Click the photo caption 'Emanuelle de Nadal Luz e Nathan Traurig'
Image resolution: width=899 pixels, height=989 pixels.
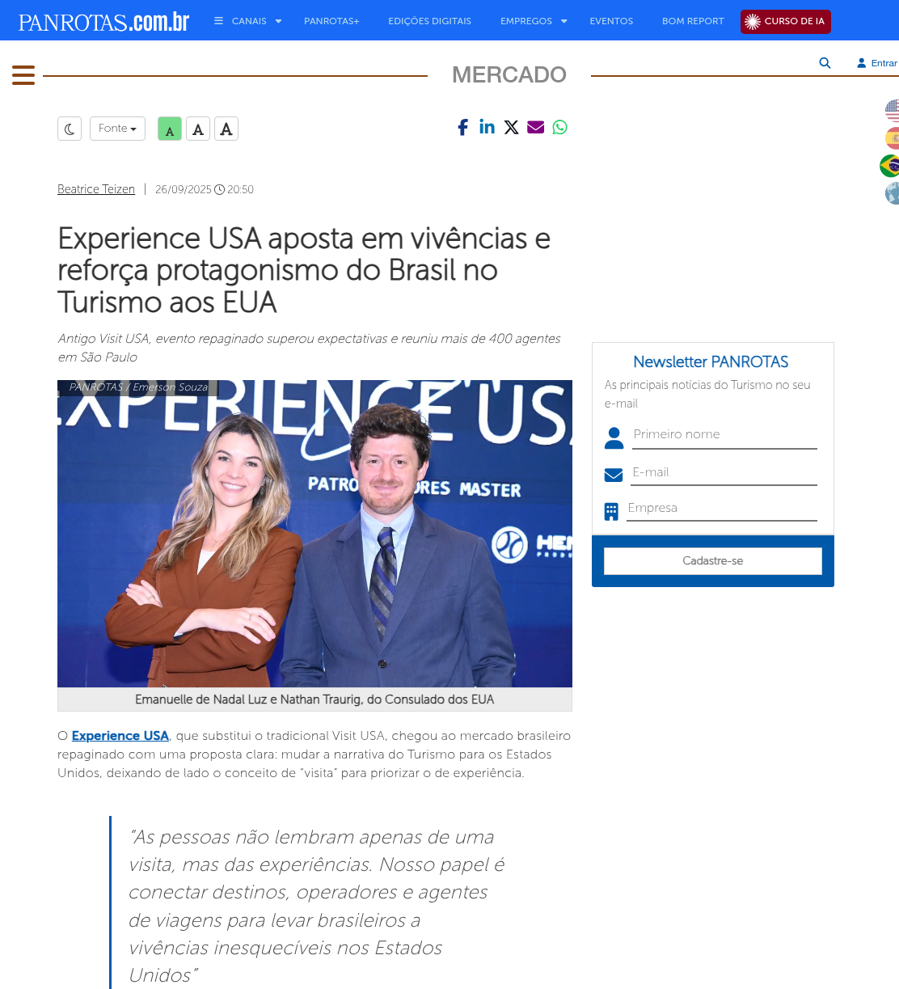(x=314, y=699)
